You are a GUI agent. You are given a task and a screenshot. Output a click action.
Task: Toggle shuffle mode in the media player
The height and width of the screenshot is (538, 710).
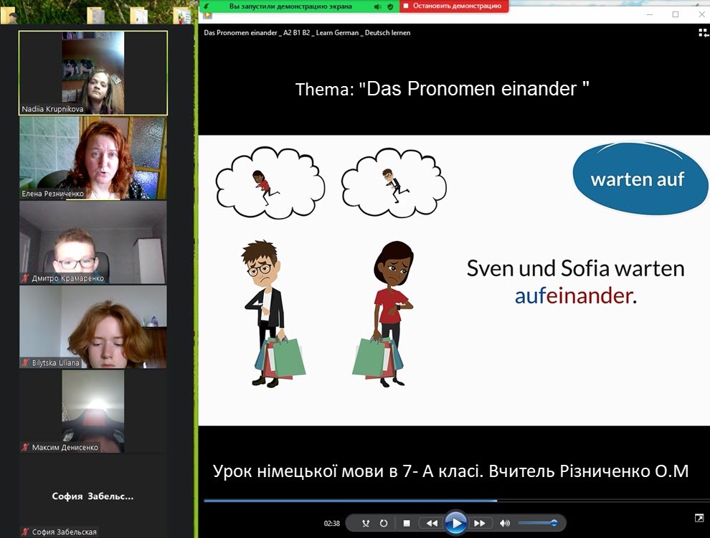366,524
